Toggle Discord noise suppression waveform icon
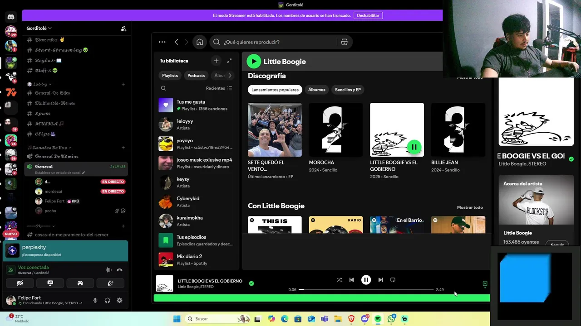Screen dimensions: 581x326 coord(108,270)
